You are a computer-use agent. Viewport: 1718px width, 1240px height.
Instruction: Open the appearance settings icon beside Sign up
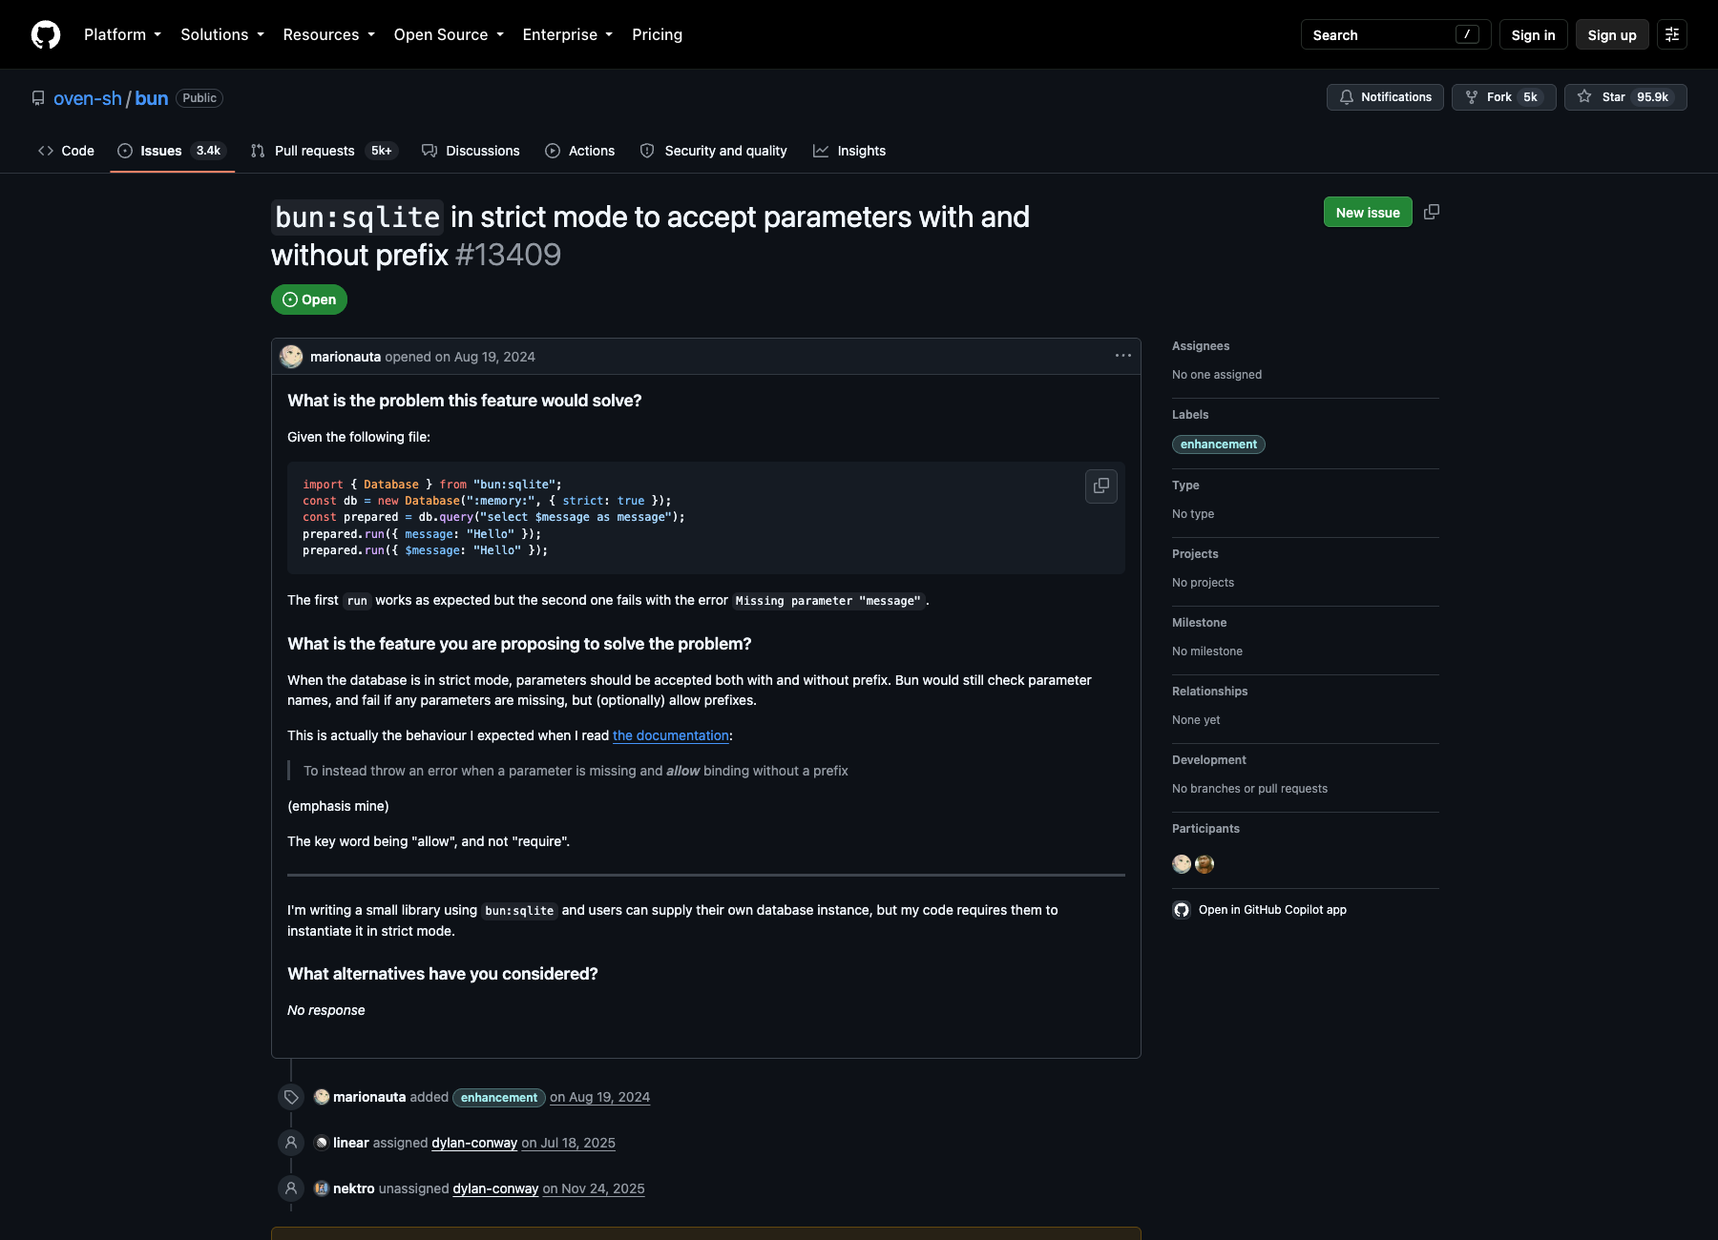pos(1672,34)
